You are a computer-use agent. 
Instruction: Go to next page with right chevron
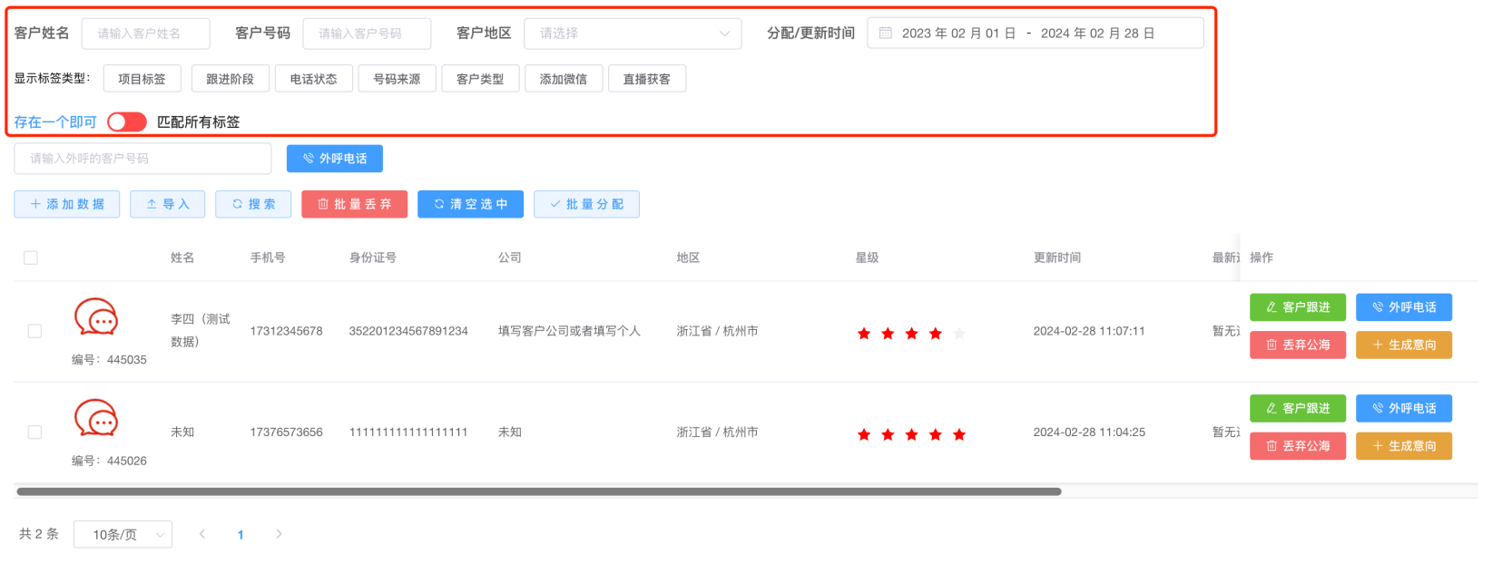click(279, 534)
